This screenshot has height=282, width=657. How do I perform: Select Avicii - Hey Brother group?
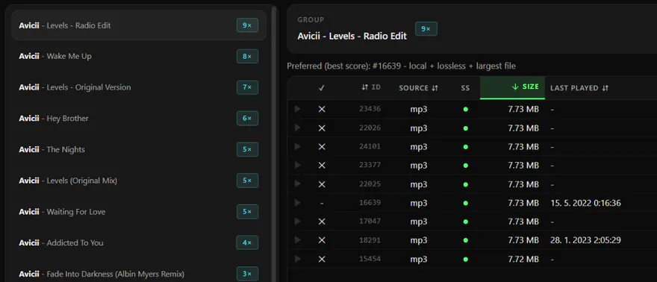[x=139, y=119]
